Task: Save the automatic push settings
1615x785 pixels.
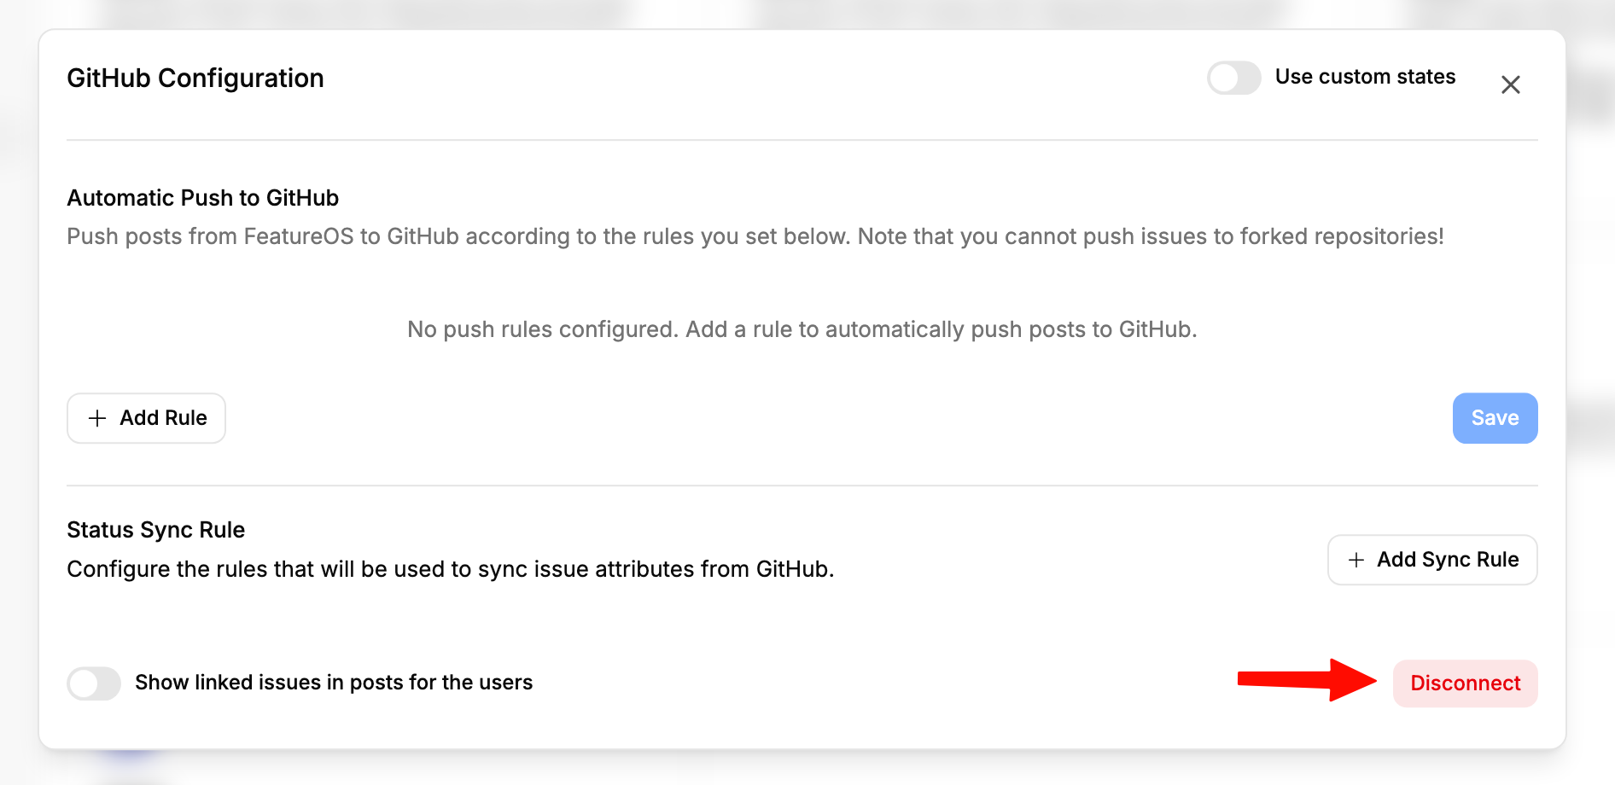Action: (x=1495, y=418)
